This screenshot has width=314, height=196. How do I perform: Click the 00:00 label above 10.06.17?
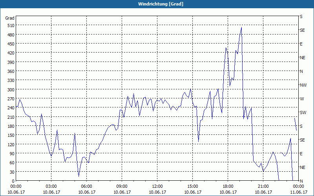(16, 187)
